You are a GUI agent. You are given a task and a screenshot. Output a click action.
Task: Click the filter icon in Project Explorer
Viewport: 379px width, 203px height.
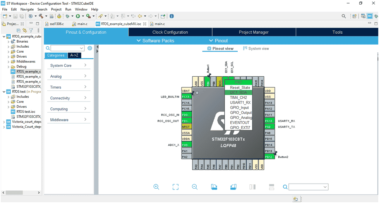pyautogui.click(x=31, y=31)
